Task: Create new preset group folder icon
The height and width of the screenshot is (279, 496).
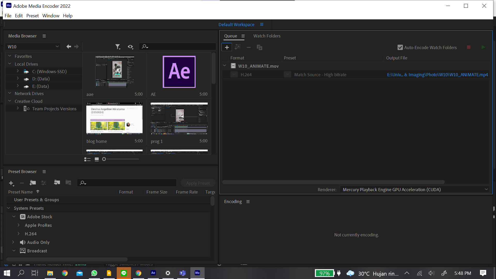Action: click(33, 183)
